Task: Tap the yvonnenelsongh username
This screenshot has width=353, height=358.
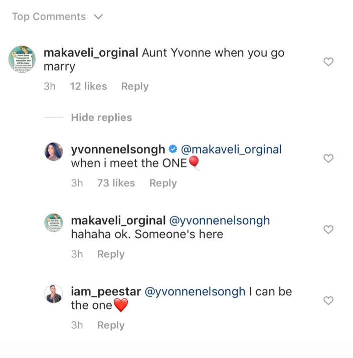Action: (x=118, y=149)
